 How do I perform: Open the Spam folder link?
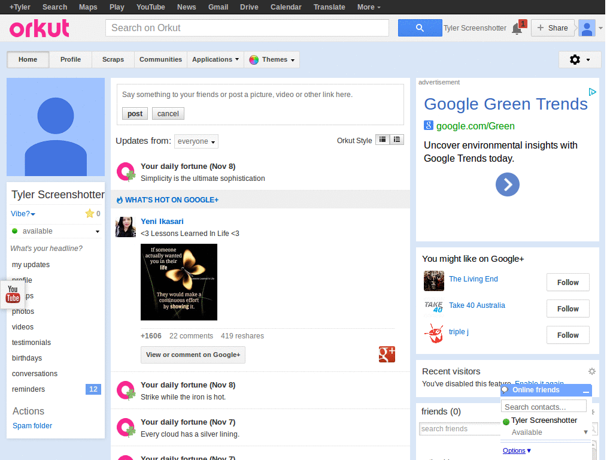(32, 426)
